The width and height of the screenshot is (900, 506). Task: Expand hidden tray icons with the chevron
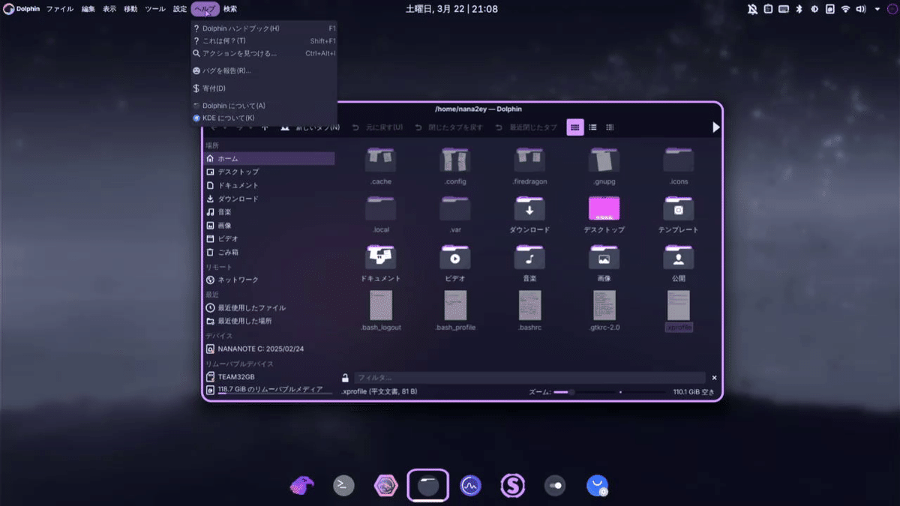[x=877, y=9]
